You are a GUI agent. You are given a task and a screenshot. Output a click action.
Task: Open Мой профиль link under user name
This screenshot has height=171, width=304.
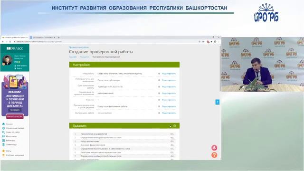(x=21, y=66)
